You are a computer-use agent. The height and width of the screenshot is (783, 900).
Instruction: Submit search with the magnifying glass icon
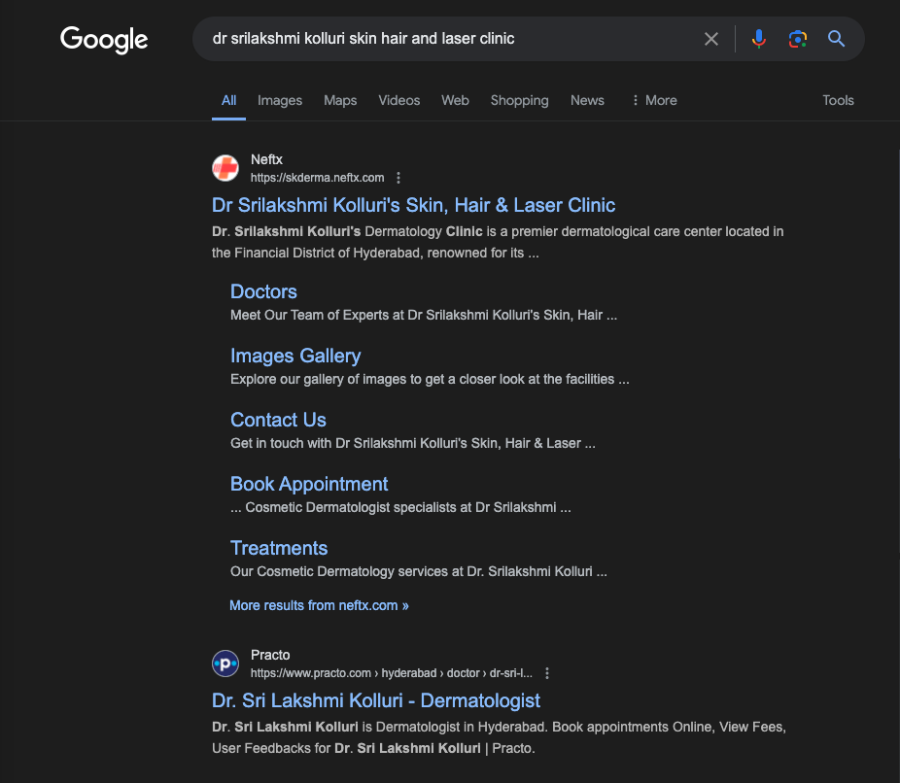click(836, 39)
